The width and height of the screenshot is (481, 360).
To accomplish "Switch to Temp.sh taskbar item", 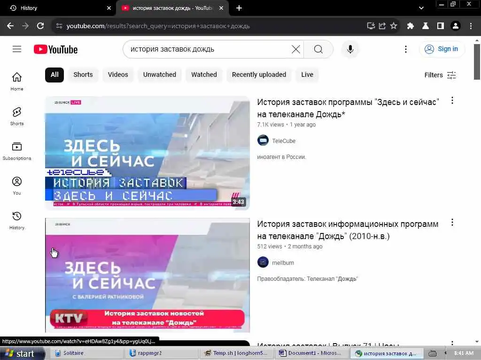I will pos(237,353).
